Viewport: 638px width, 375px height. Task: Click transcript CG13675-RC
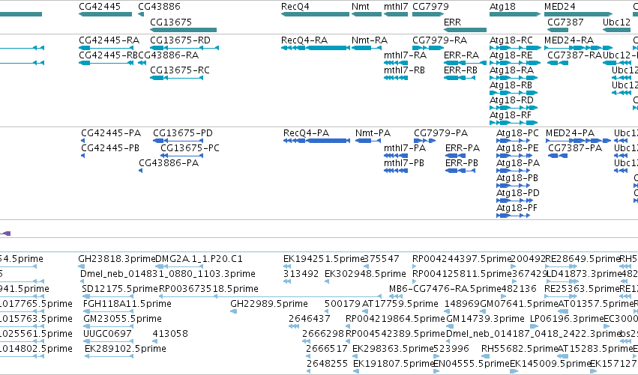tap(177, 78)
